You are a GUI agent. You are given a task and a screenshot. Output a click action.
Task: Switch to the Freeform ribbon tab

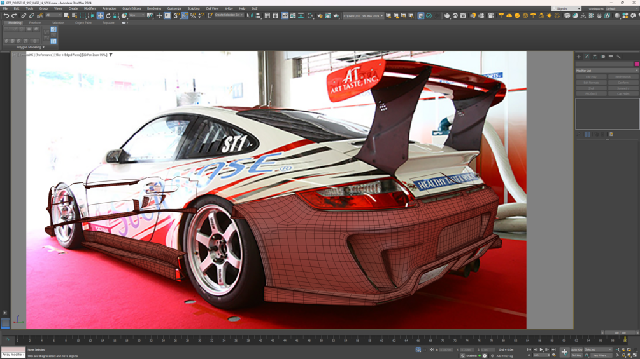coord(35,23)
